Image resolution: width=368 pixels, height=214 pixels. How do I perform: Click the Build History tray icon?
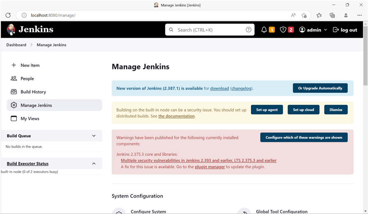coord(14,92)
